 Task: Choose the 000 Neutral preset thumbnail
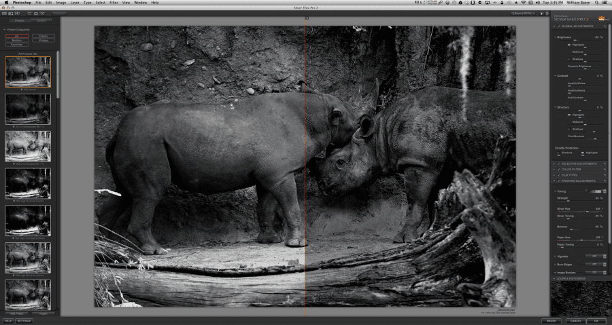[28, 72]
